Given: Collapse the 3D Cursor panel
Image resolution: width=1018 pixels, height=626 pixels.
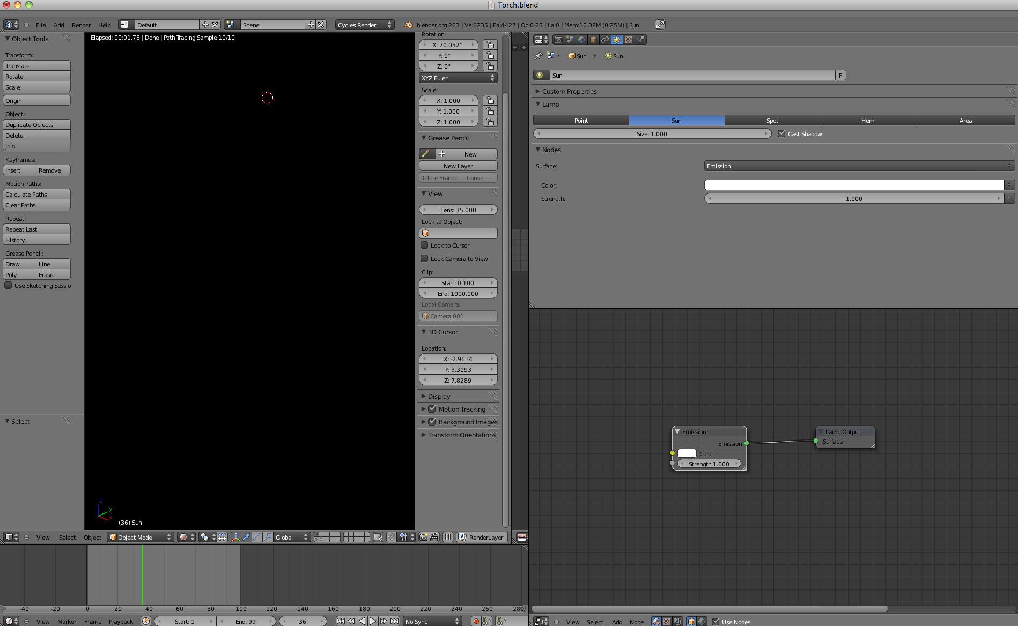Looking at the screenshot, I should point(424,332).
